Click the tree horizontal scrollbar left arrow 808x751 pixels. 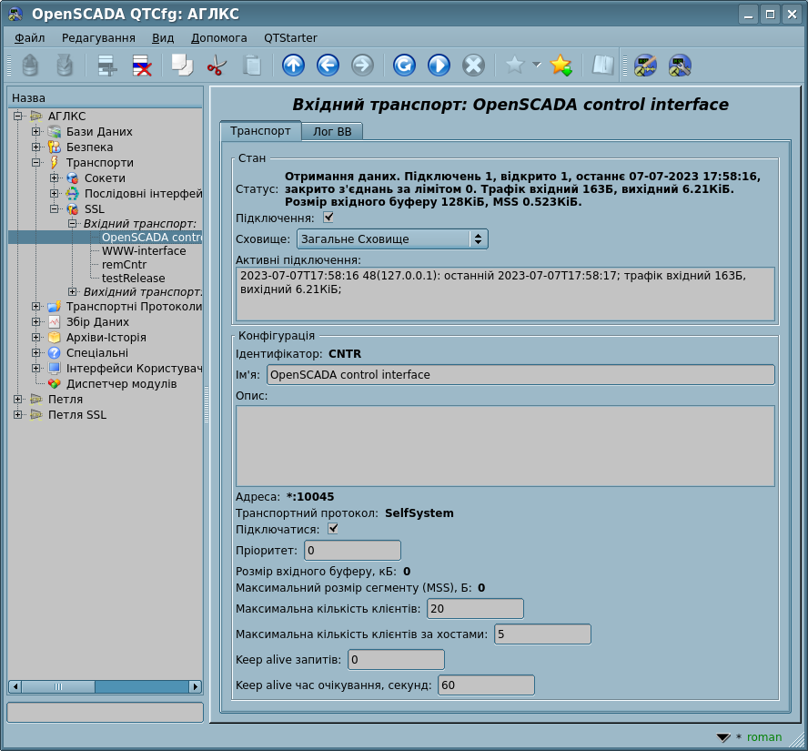pyautogui.click(x=15, y=686)
